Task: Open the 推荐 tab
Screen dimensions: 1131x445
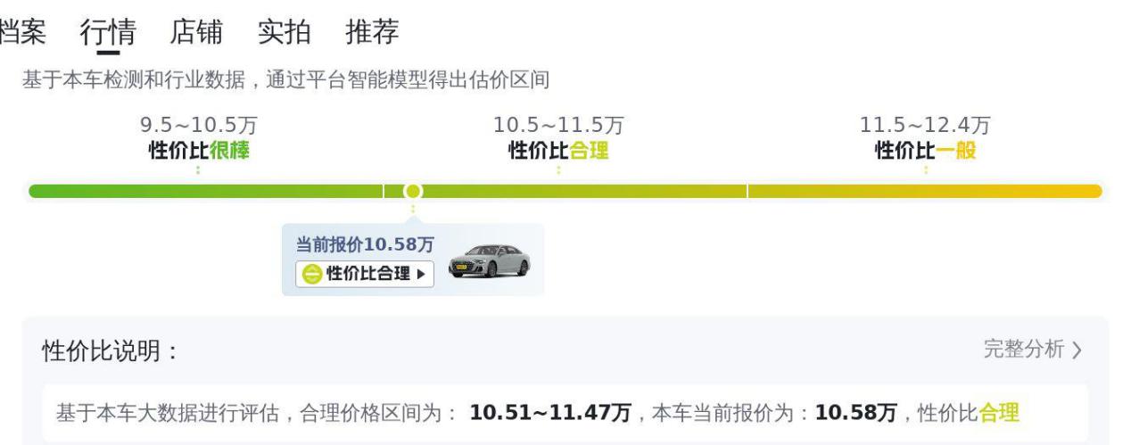Action: 372,32
